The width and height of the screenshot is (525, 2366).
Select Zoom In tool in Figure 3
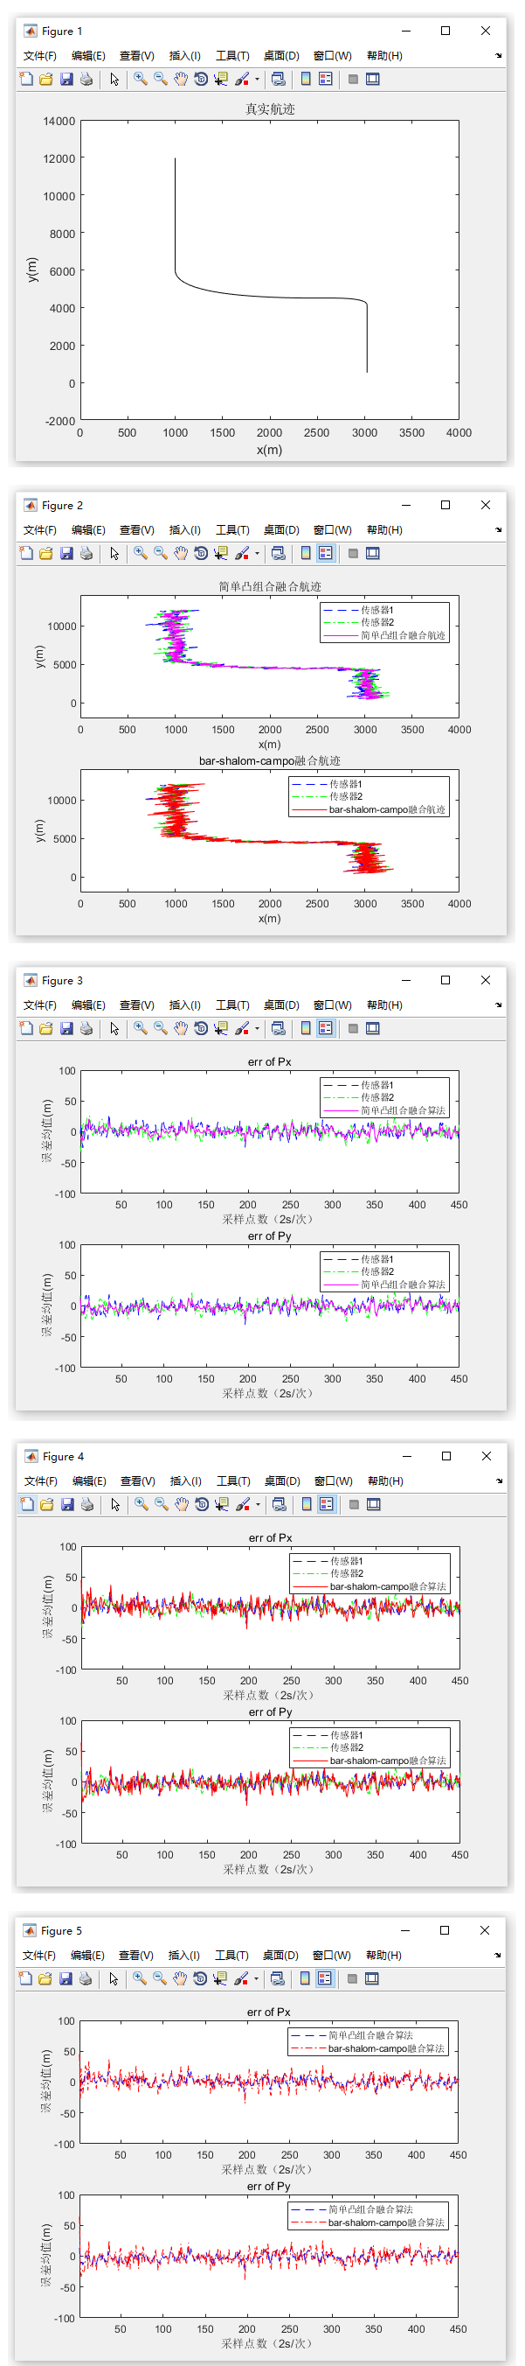(x=140, y=1029)
